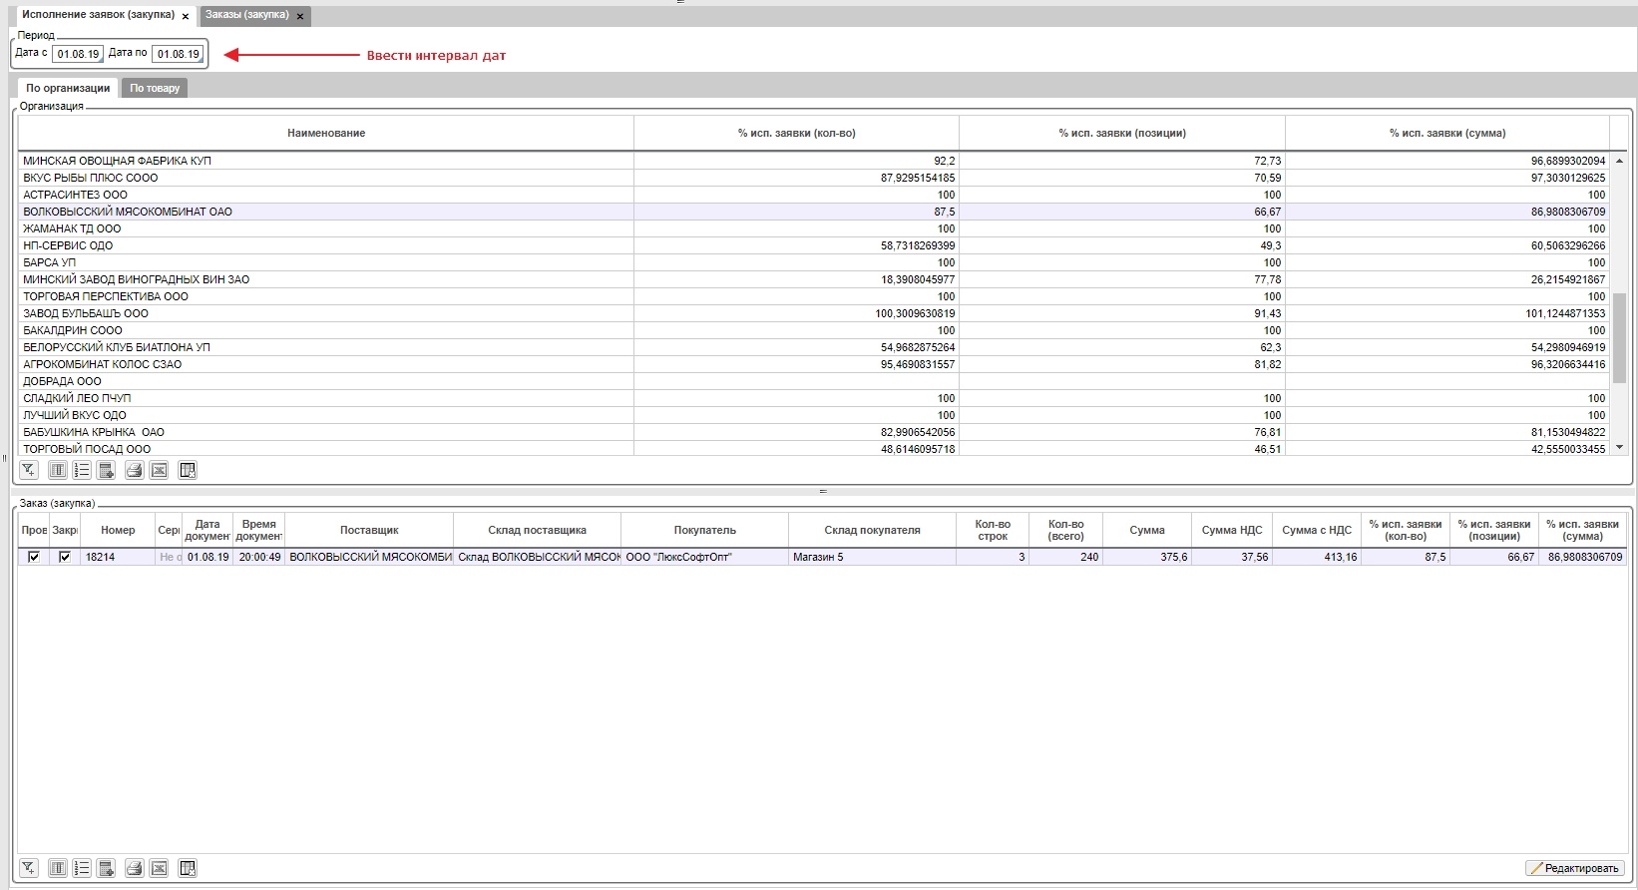Export the Организация table to Excel
Screen dimensions: 1638x890
pos(159,470)
